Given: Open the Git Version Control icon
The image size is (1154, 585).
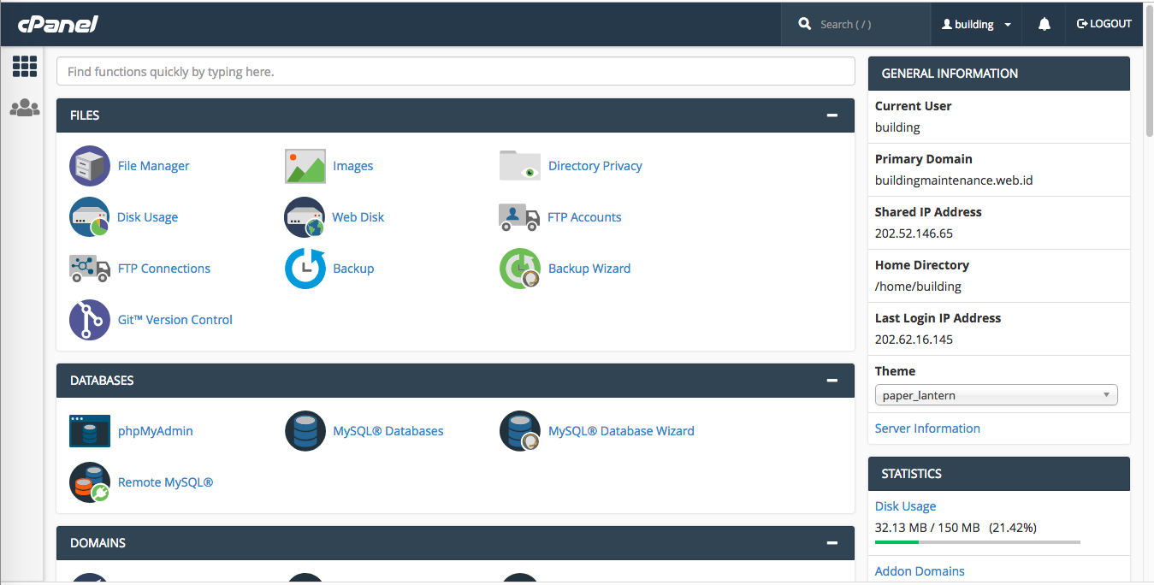Looking at the screenshot, I should point(90,320).
